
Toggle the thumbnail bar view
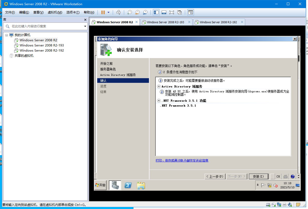[x=164, y=12]
